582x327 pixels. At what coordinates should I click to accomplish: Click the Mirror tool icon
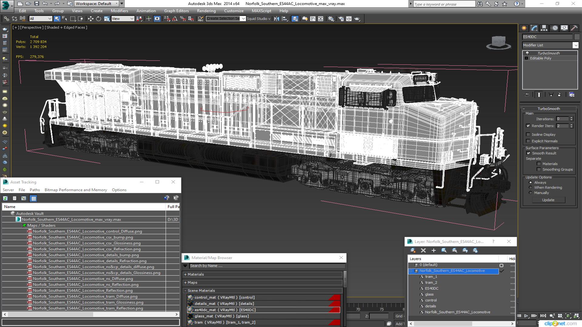pyautogui.click(x=276, y=19)
